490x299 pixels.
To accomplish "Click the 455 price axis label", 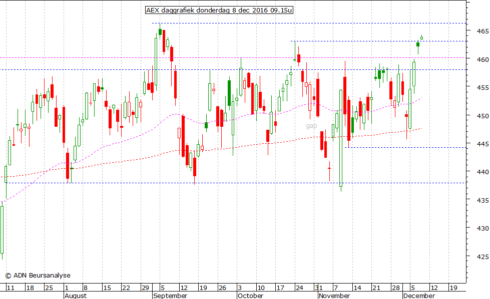I will click(x=483, y=88).
